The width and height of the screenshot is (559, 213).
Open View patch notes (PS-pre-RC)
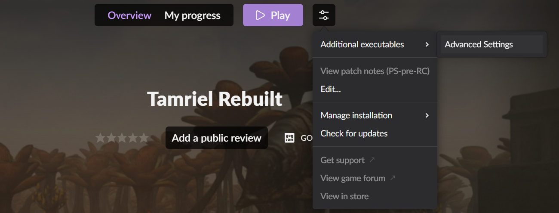point(375,71)
